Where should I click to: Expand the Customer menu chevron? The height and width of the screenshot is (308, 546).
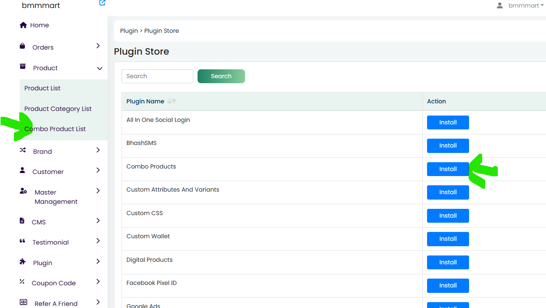pos(98,170)
